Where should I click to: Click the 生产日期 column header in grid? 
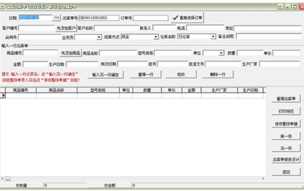pyautogui.click(x=250, y=90)
